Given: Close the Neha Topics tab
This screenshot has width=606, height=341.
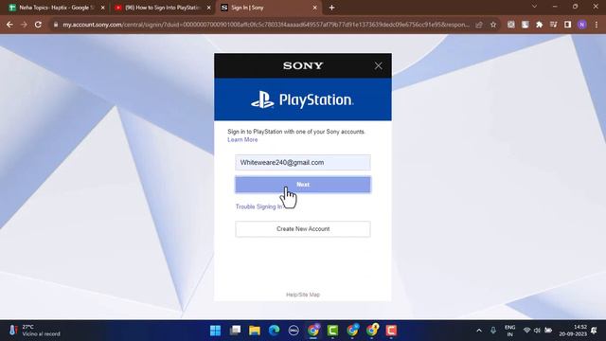Looking at the screenshot, I should pos(103,8).
